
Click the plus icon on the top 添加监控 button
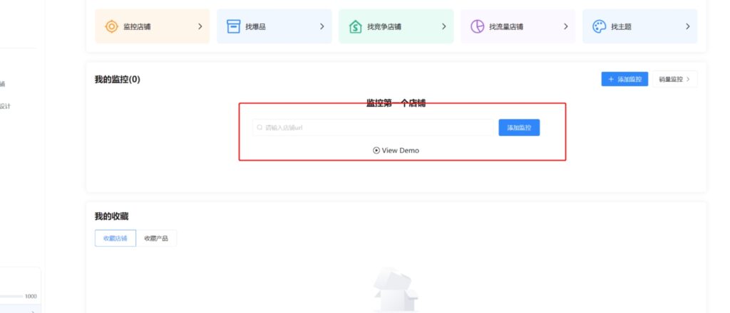[x=611, y=79]
